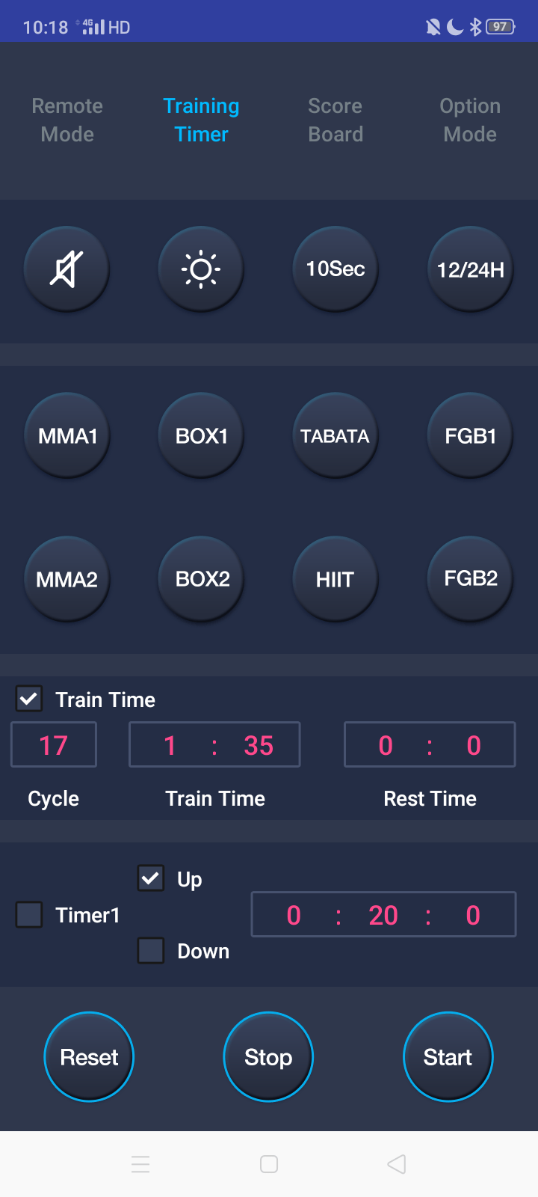The height and width of the screenshot is (1197, 538).
Task: Select the MMA1 preset
Action: point(67,435)
